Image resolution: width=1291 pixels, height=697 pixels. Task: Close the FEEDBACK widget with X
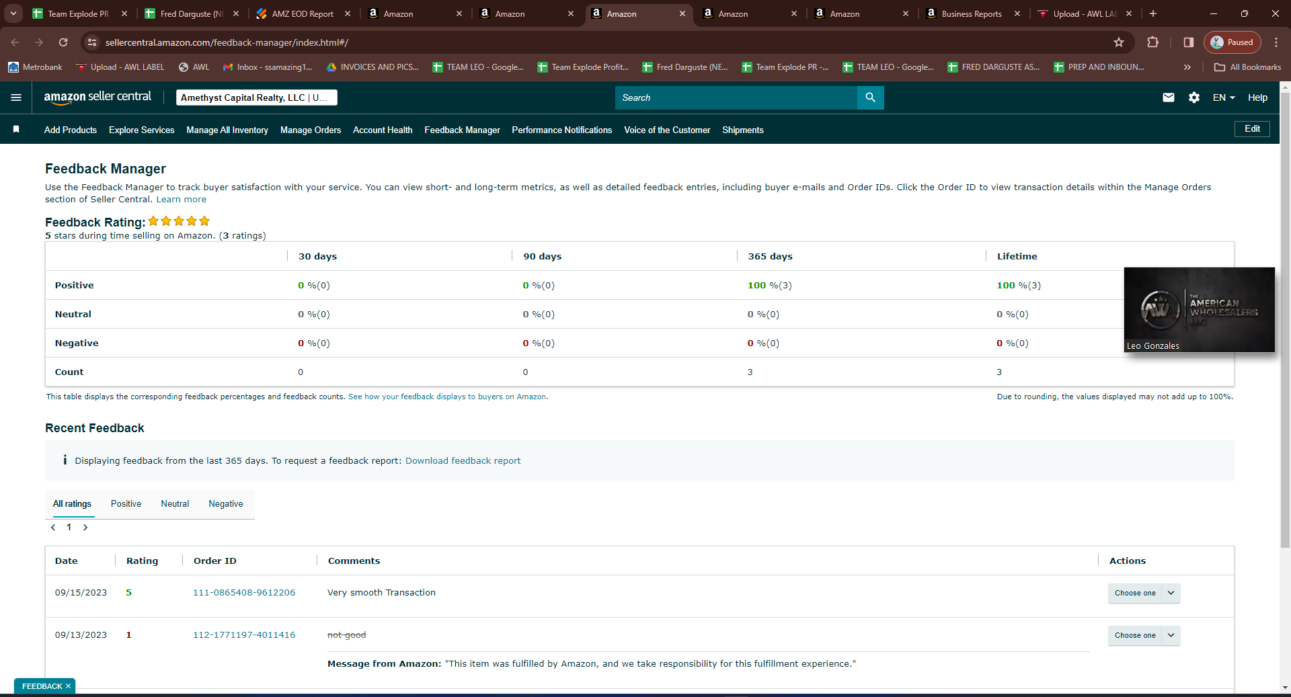[68, 686]
